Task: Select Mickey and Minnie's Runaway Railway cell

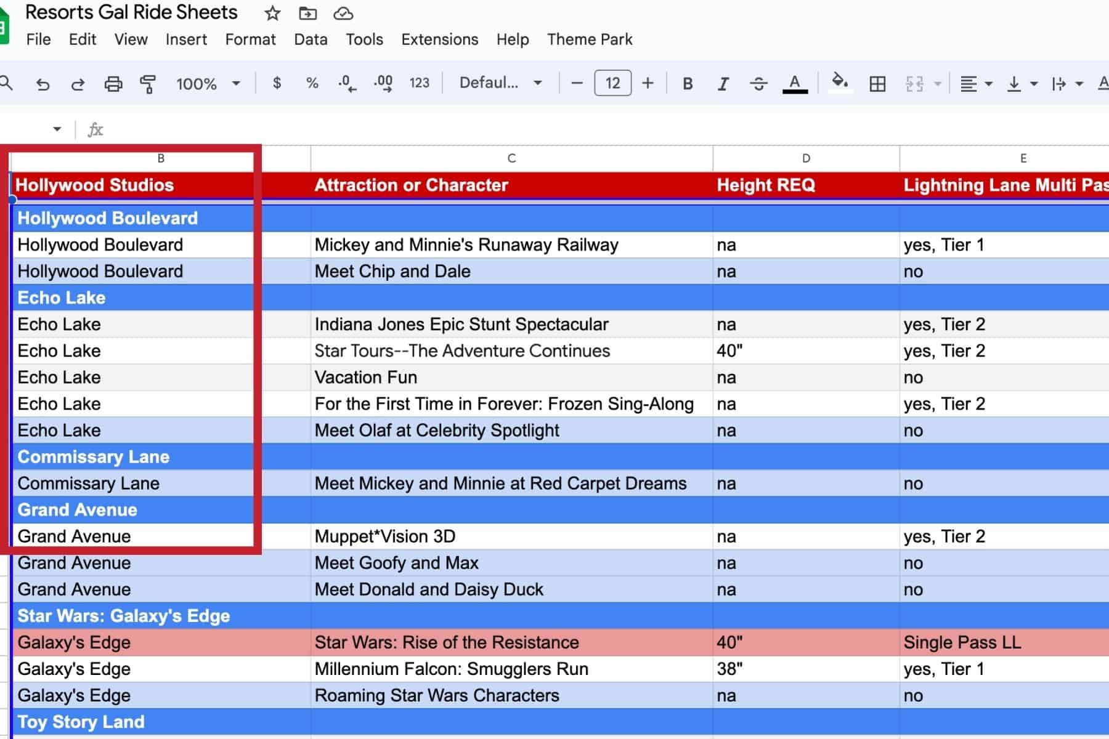Action: [511, 244]
